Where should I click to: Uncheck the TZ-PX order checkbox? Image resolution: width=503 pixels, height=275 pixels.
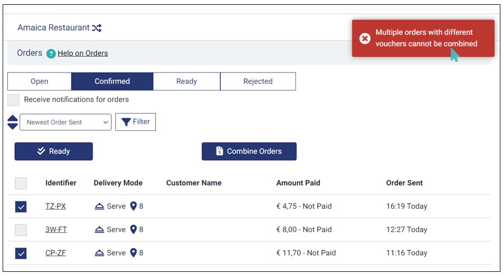pos(21,207)
